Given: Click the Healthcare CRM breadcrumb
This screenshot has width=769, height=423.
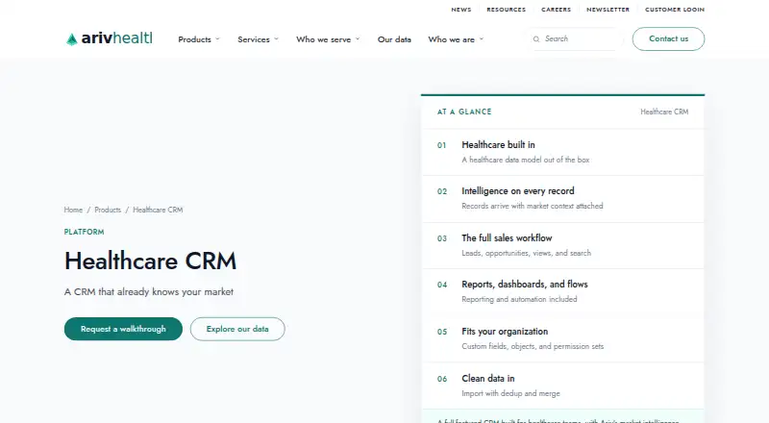Looking at the screenshot, I should point(158,210).
